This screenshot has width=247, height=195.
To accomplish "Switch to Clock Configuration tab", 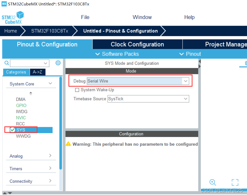I will pyautogui.click(x=137, y=44).
